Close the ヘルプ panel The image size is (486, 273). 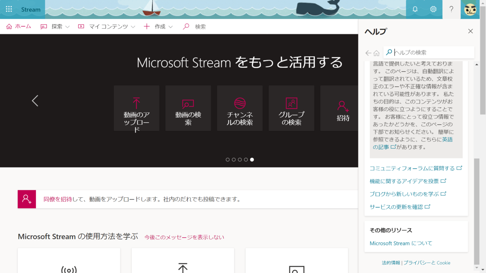(470, 31)
